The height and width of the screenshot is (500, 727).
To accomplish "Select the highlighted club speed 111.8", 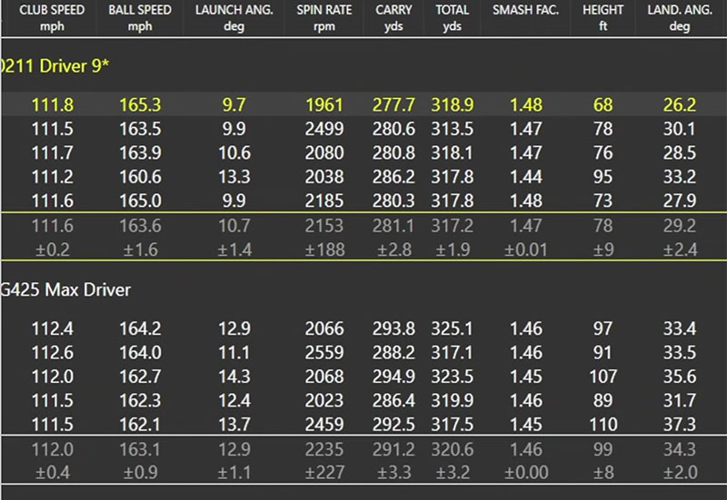I will coord(53,104).
